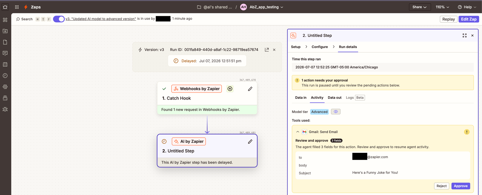Open the @al's shared folder breadcrumb
482x195 pixels.
pyautogui.click(x=214, y=7)
